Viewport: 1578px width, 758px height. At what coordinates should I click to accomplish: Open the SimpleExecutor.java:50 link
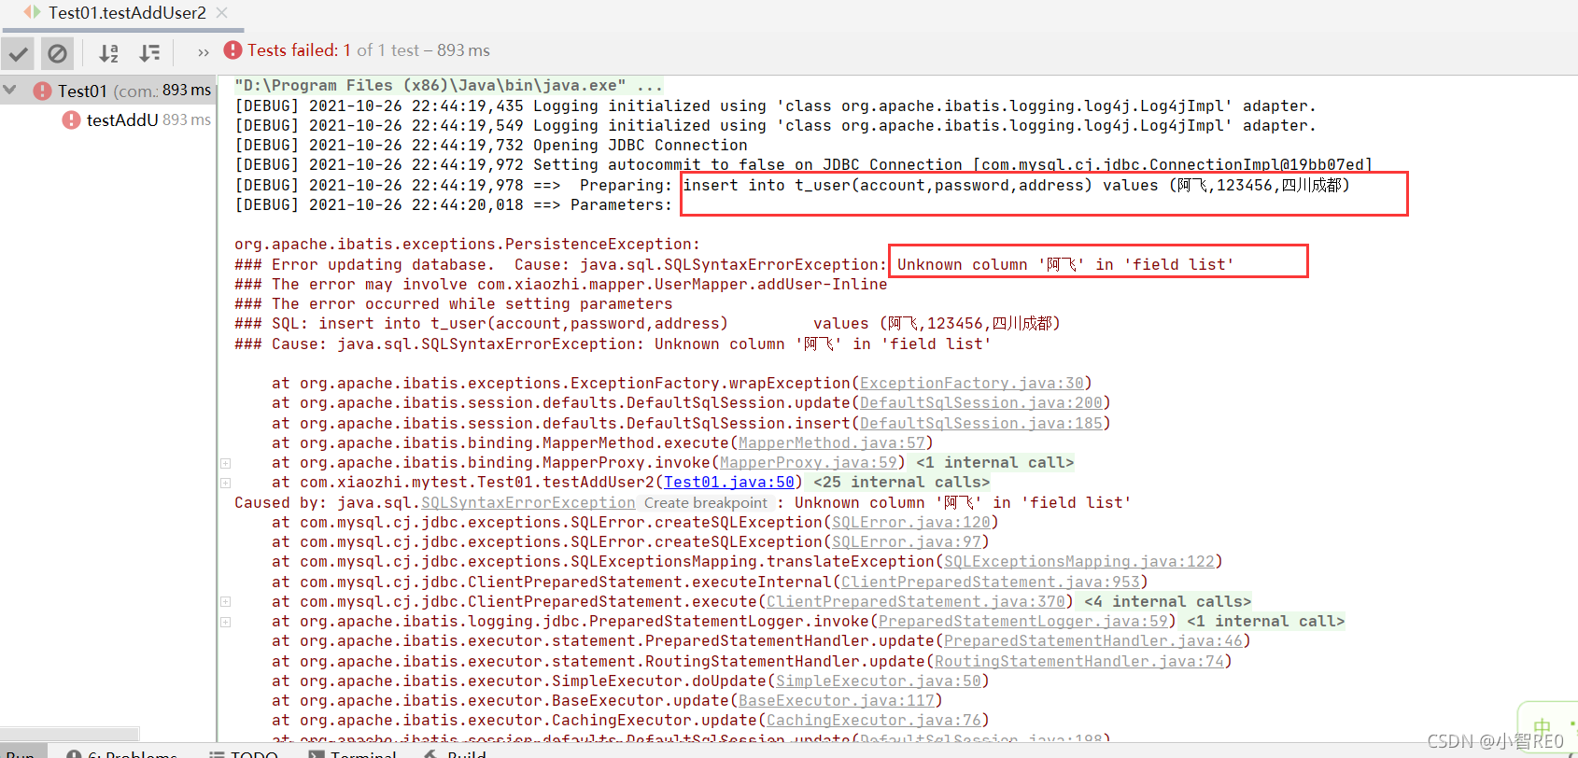tap(879, 681)
